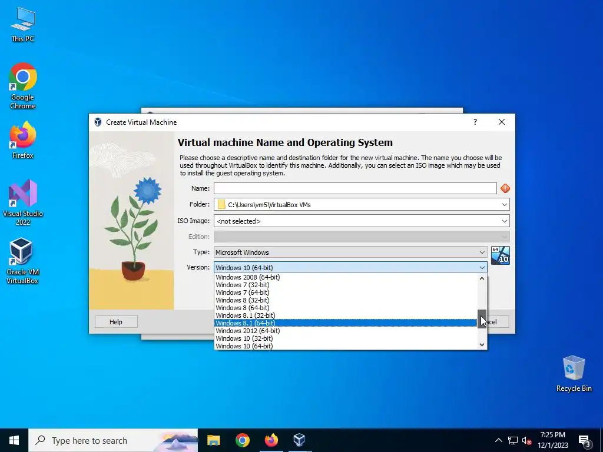This screenshot has height=452, width=603.
Task: Open Recycle Bin on desktop
Action: point(574,374)
